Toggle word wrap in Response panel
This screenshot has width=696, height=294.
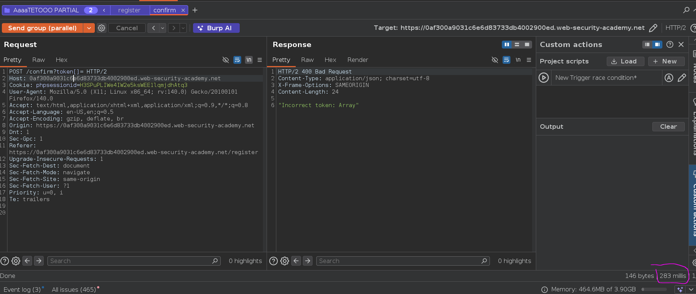click(x=506, y=60)
